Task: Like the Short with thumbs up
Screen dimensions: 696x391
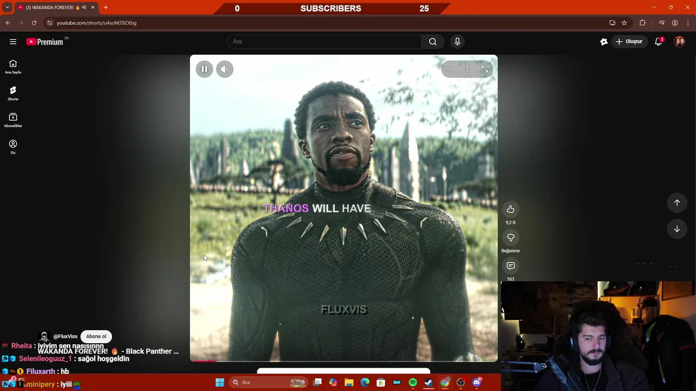Action: (x=511, y=209)
